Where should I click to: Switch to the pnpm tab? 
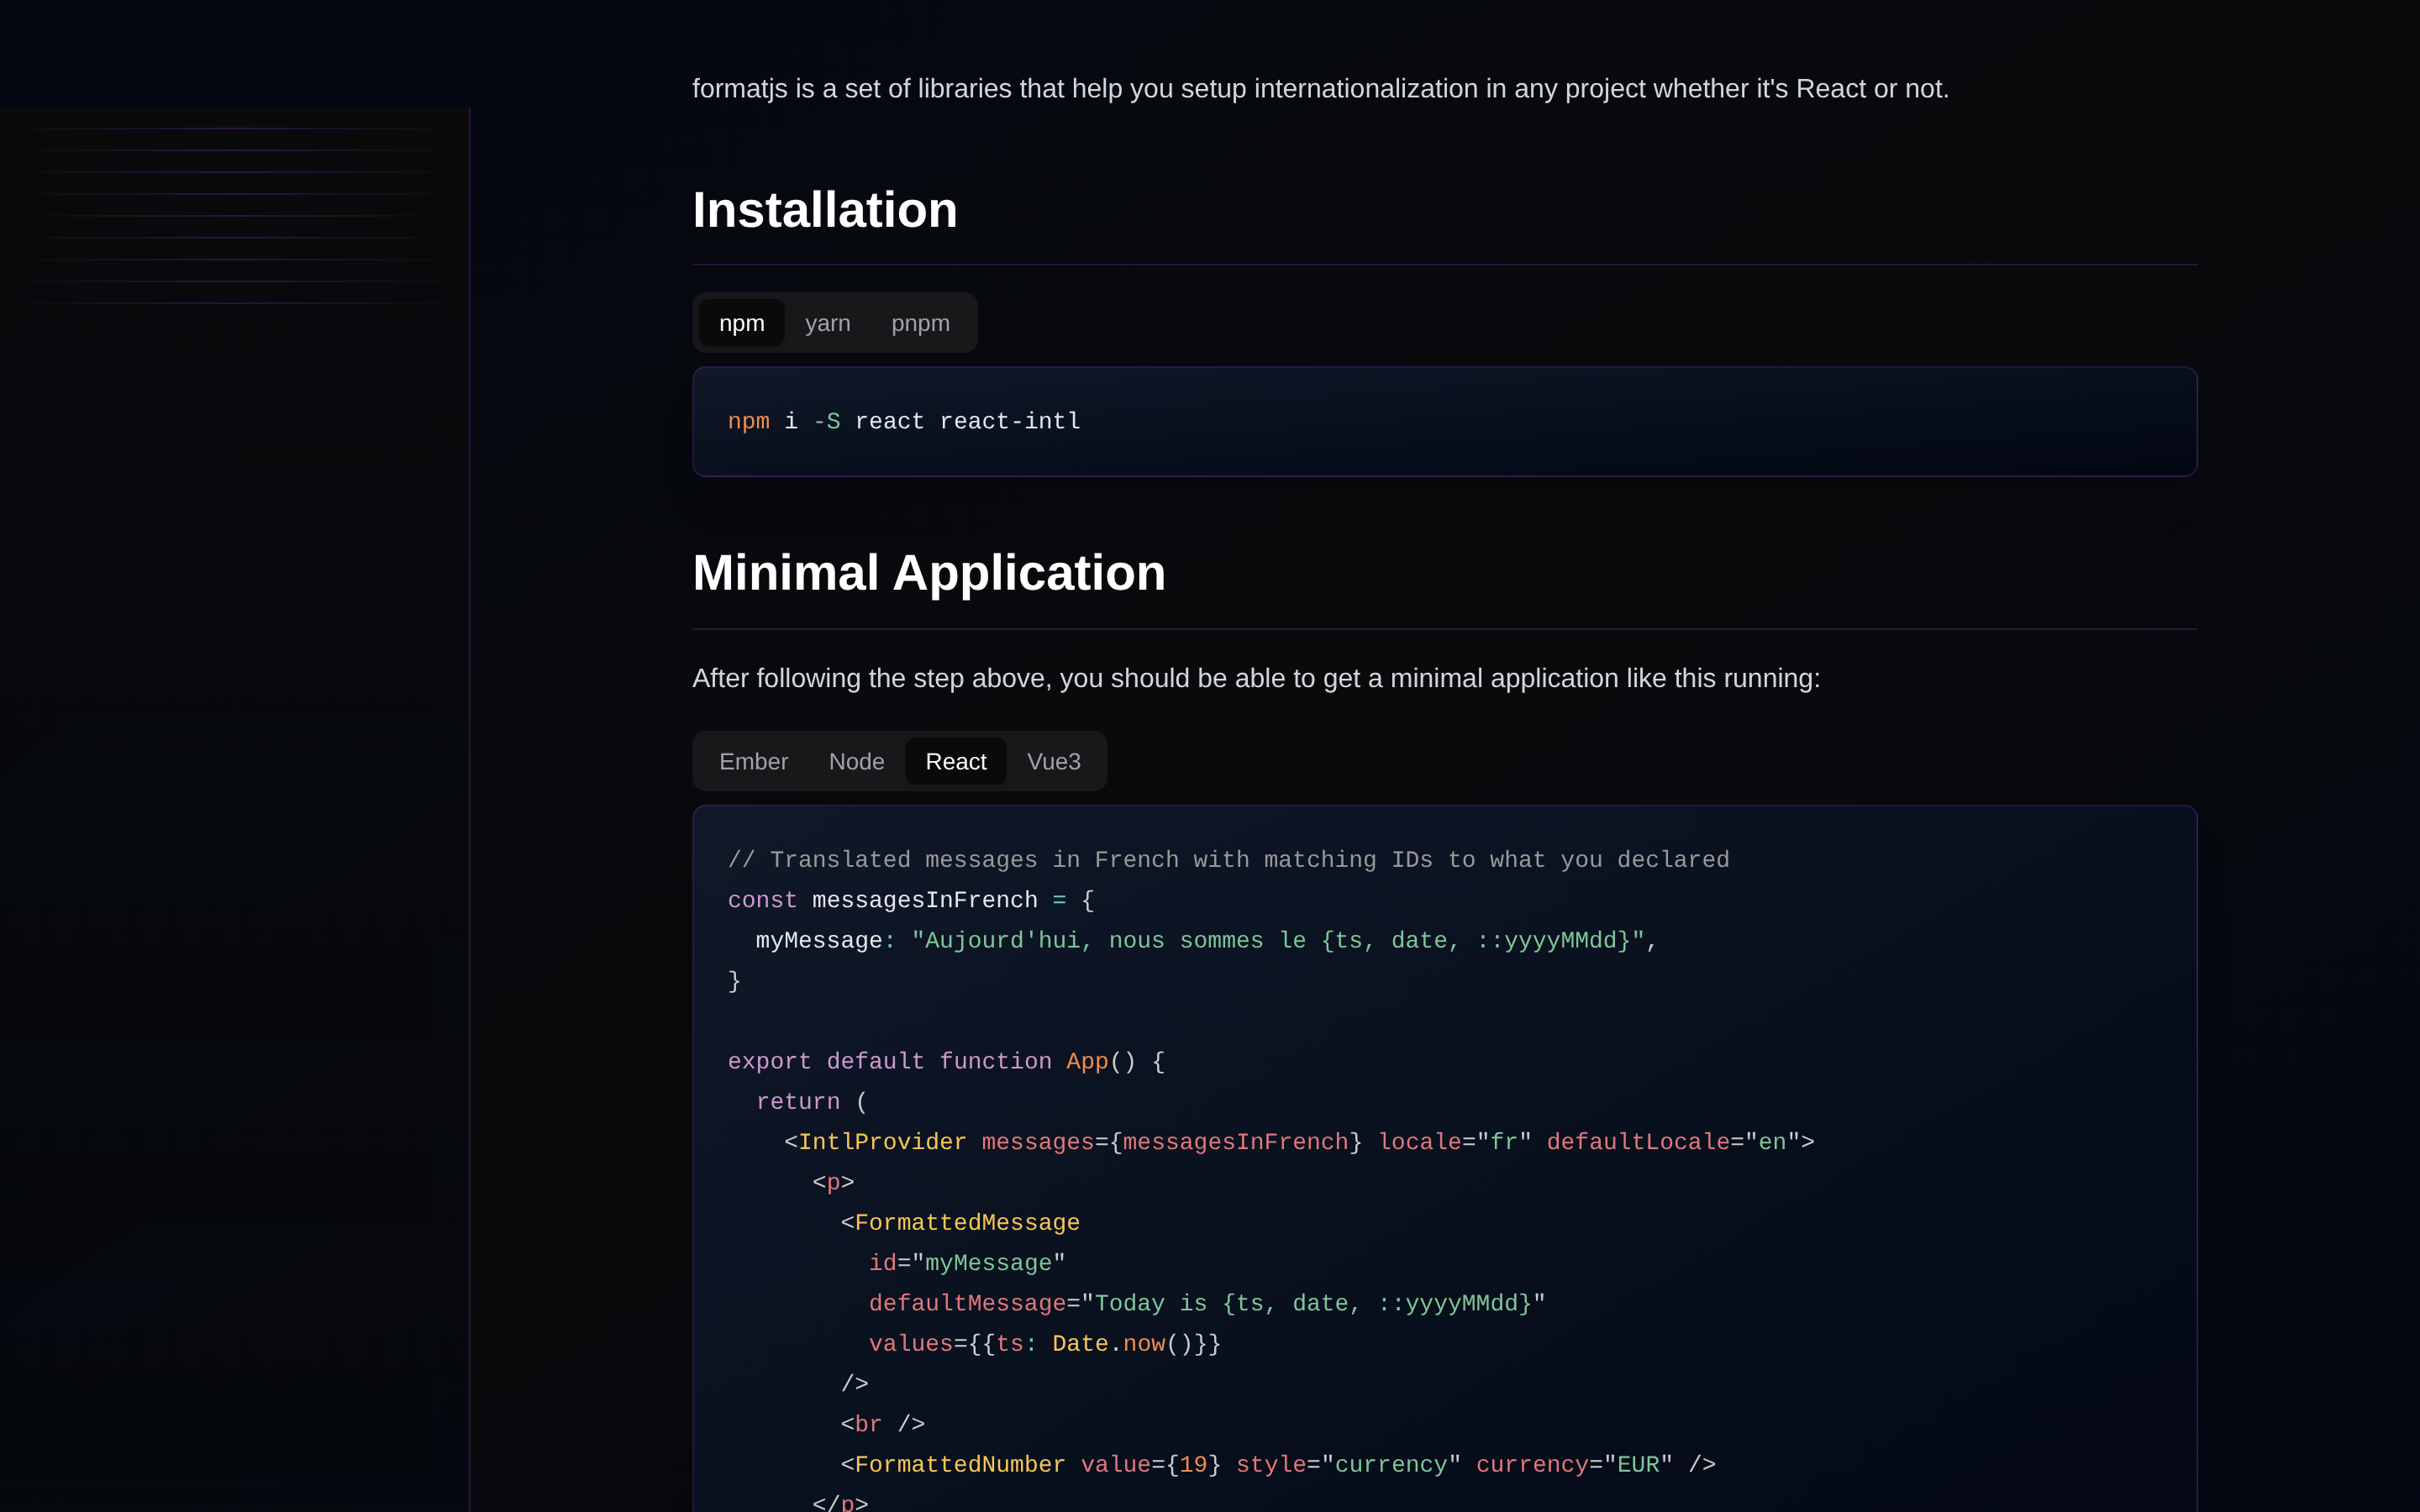pyautogui.click(x=920, y=323)
